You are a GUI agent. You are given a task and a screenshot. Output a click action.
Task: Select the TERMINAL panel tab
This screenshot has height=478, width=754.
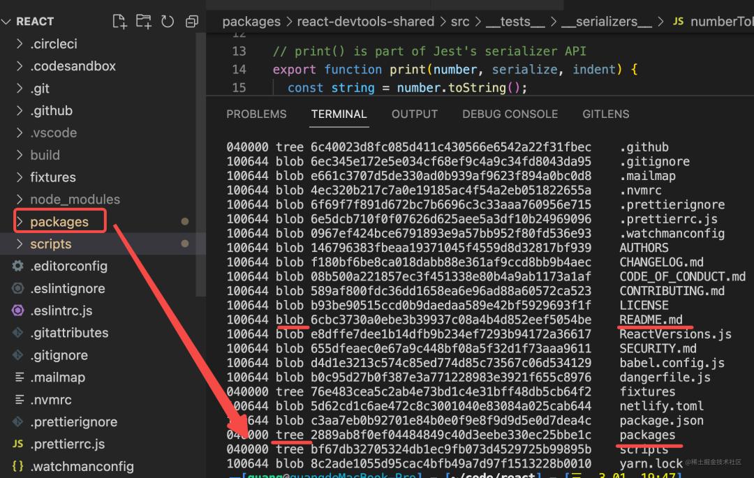[339, 114]
